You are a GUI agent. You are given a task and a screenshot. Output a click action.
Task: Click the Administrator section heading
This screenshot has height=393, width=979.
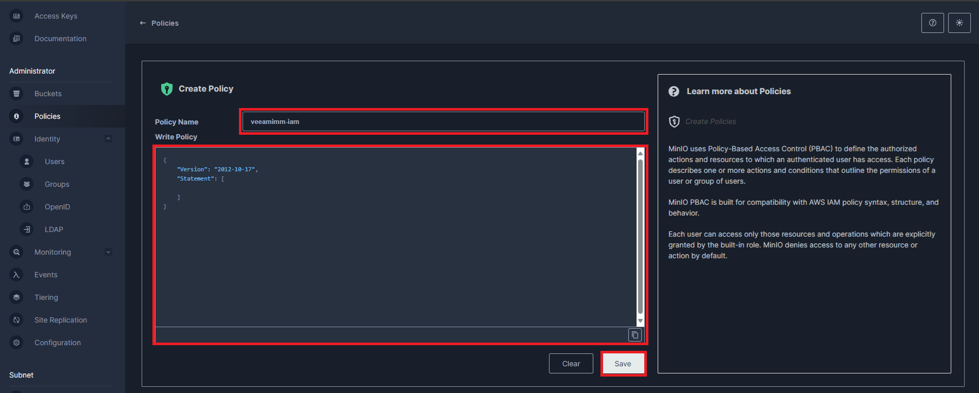tap(32, 71)
